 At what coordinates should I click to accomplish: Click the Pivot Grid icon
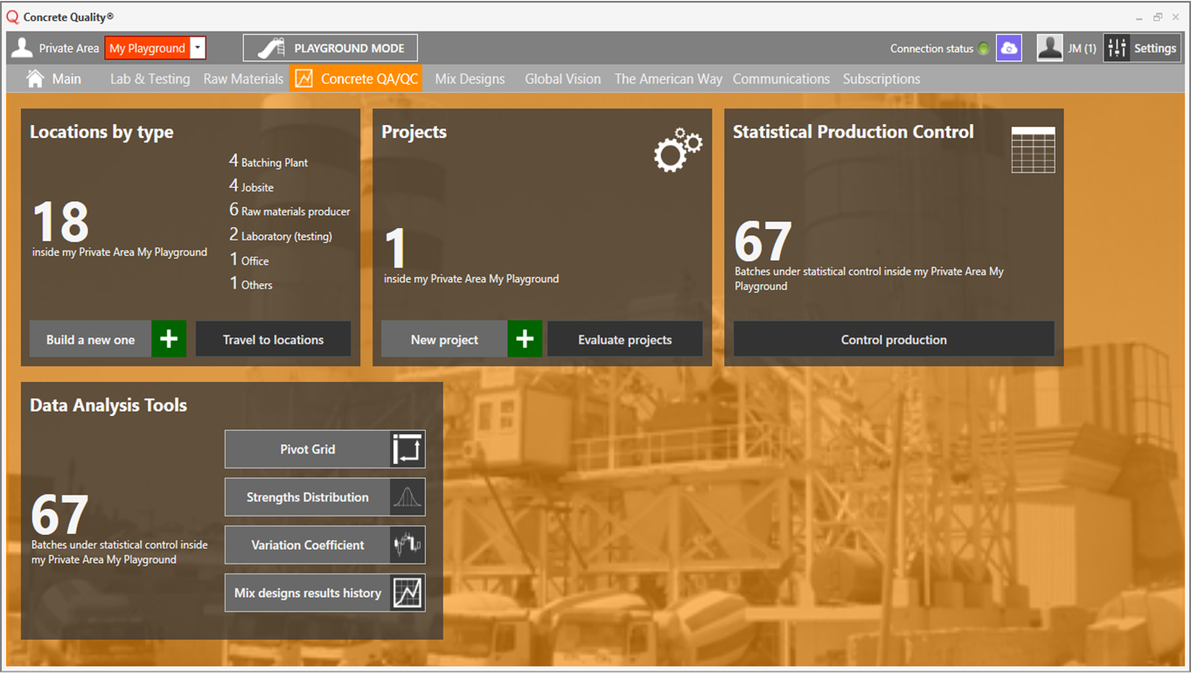[x=407, y=449]
